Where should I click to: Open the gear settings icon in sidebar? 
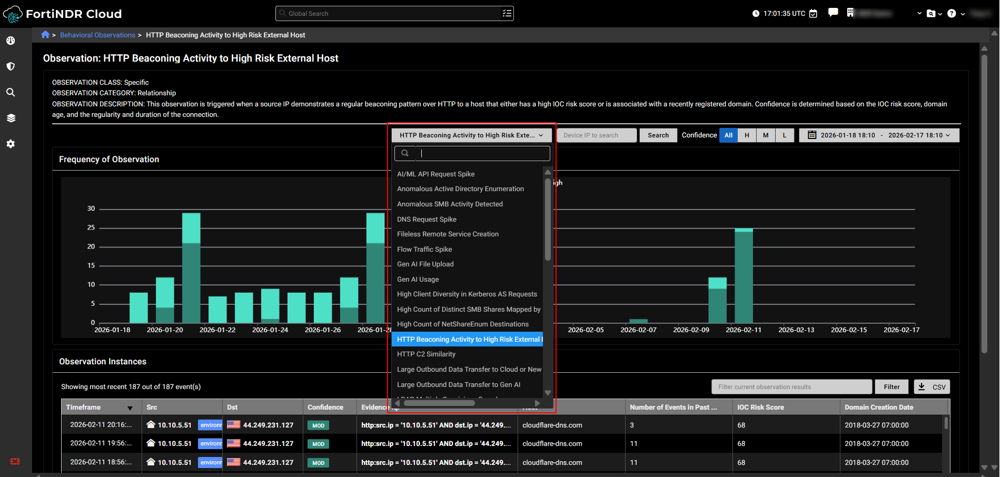(11, 144)
